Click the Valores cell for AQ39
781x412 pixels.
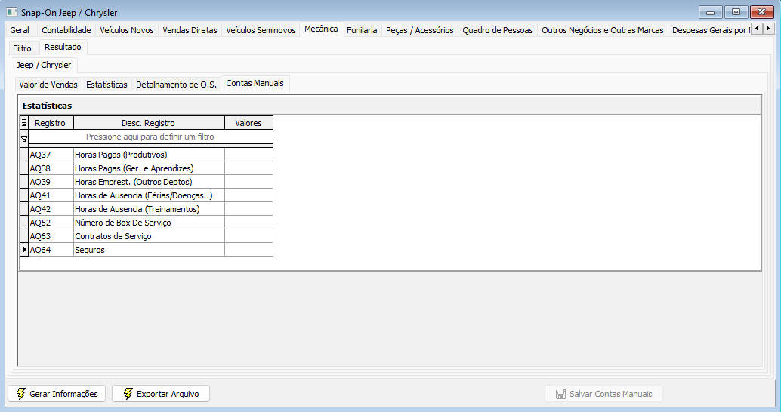[x=248, y=182]
